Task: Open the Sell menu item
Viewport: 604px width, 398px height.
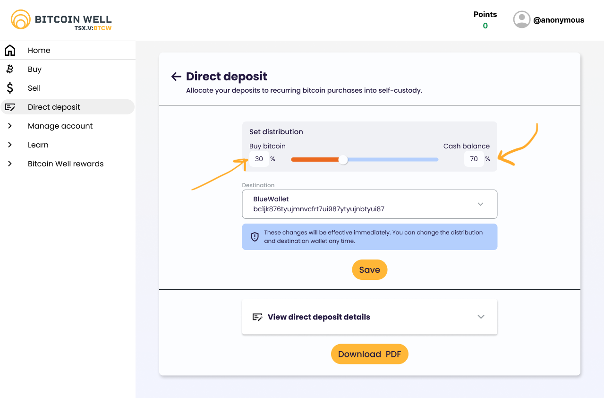Action: tap(34, 88)
